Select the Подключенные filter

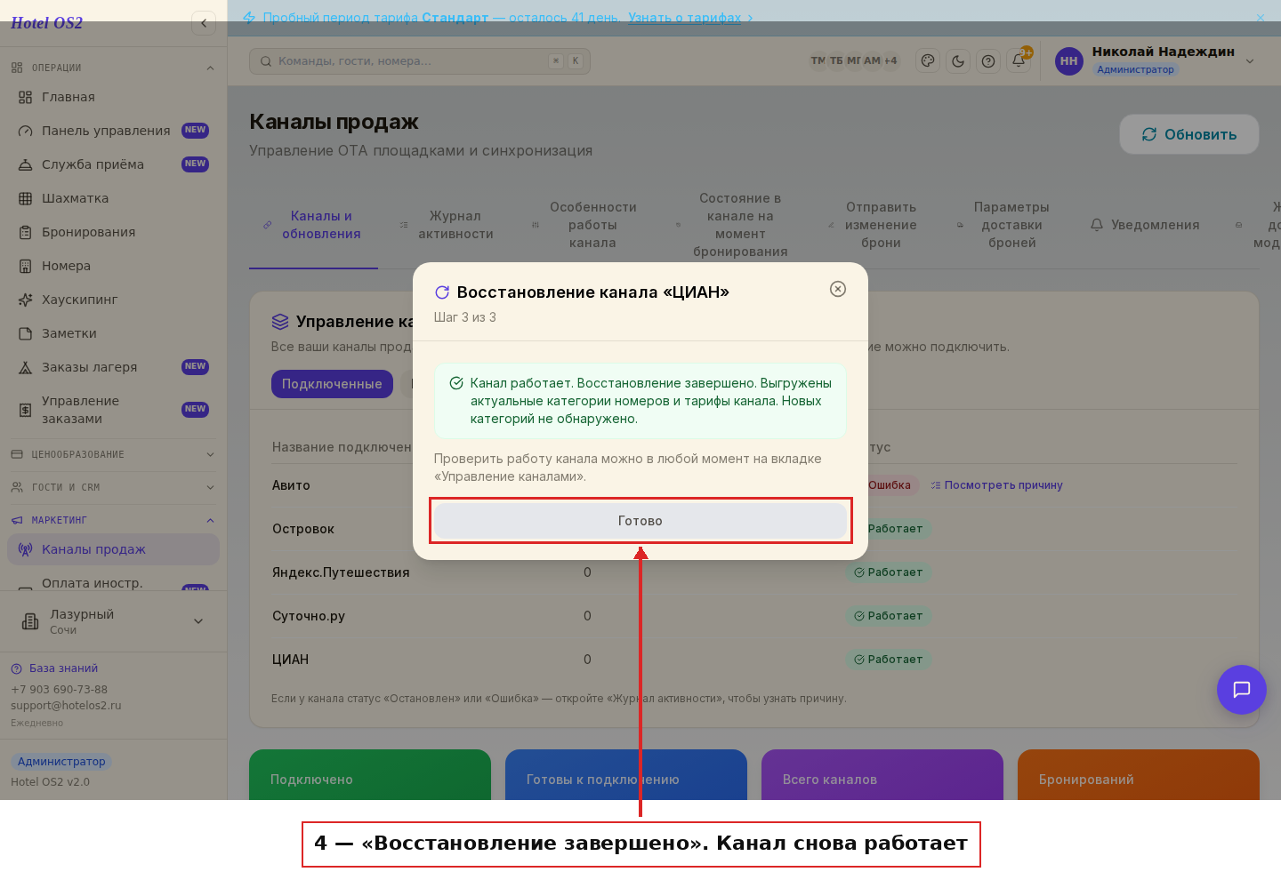(x=332, y=384)
